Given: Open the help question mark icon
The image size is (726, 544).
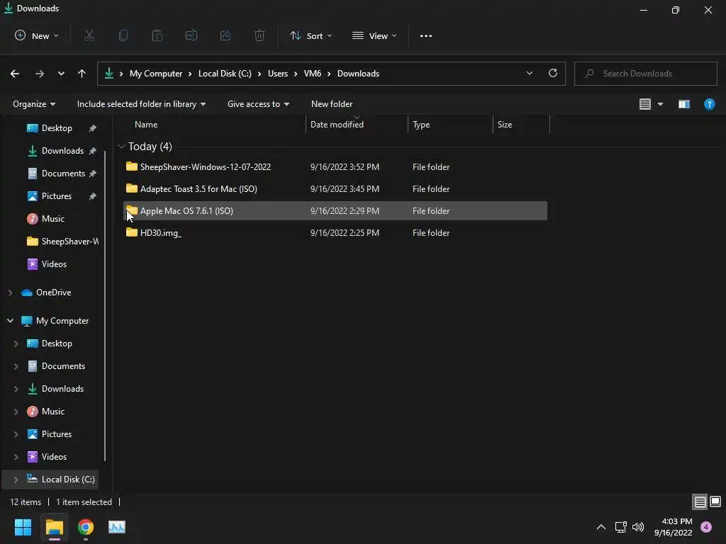Looking at the screenshot, I should 709,104.
